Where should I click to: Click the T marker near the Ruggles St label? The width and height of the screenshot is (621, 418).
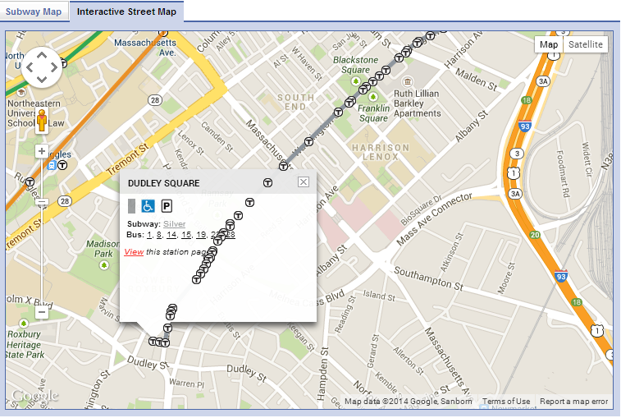pos(30,182)
